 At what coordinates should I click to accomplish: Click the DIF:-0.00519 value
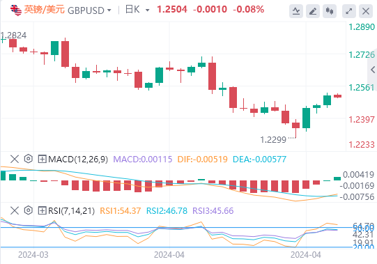pyautogui.click(x=203, y=160)
